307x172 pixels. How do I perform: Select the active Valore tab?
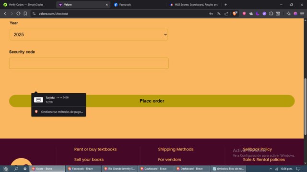pos(83,4)
